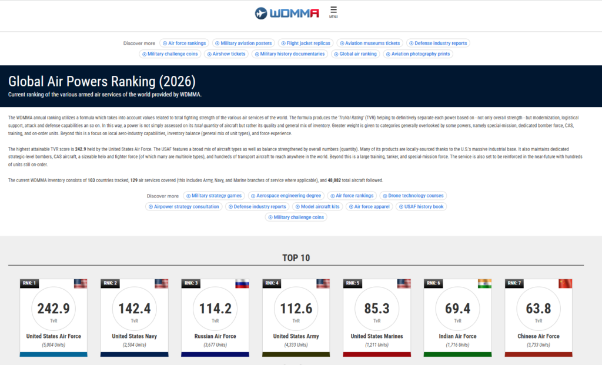
Task: Click the US flag on United States Marines card
Action: tap(404, 283)
